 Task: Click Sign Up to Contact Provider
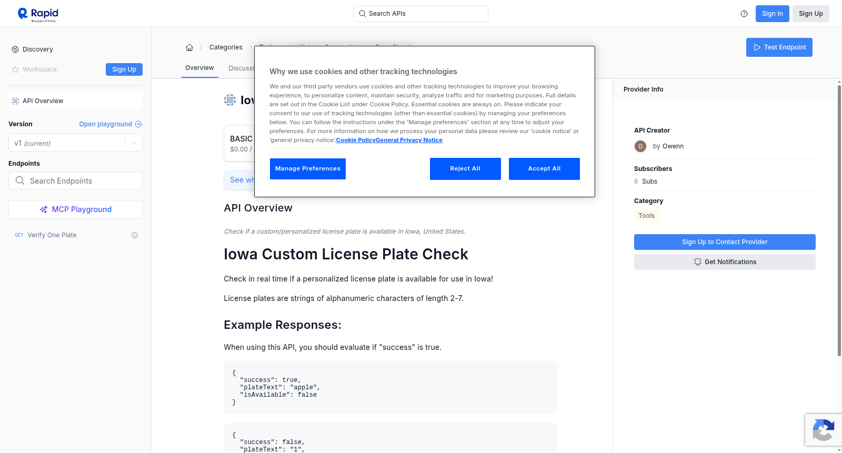(725, 242)
